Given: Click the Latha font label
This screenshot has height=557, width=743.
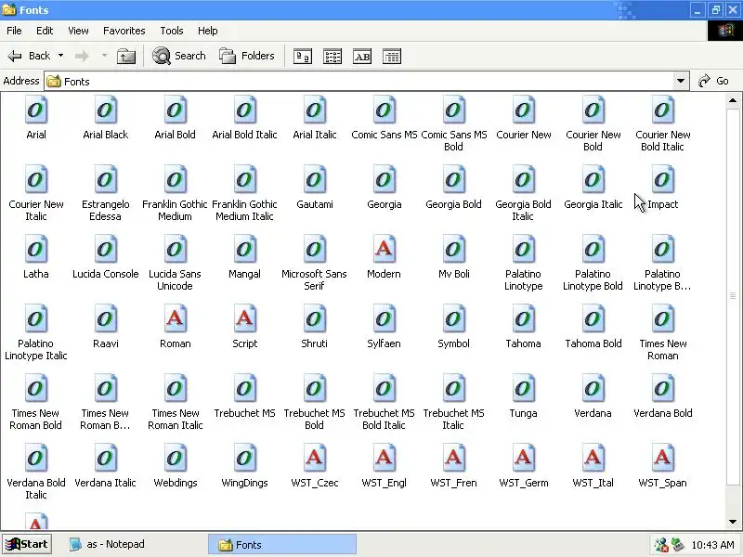Looking at the screenshot, I should pos(36,274).
